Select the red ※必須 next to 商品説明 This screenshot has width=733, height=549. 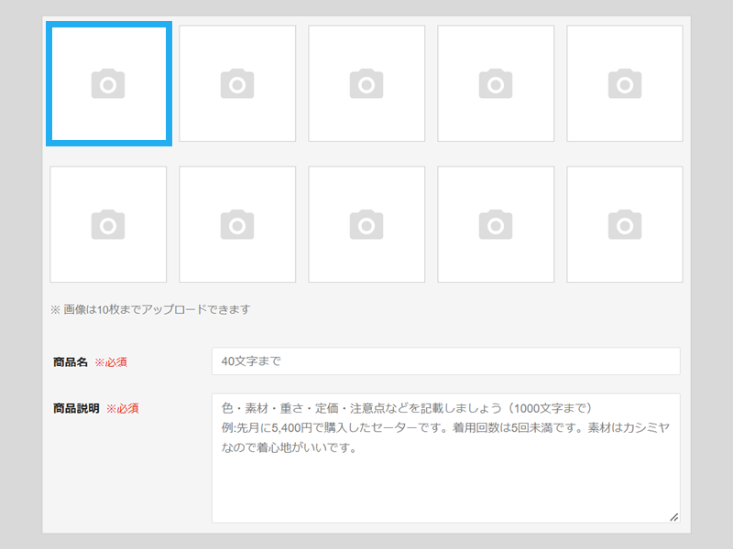[x=123, y=409]
